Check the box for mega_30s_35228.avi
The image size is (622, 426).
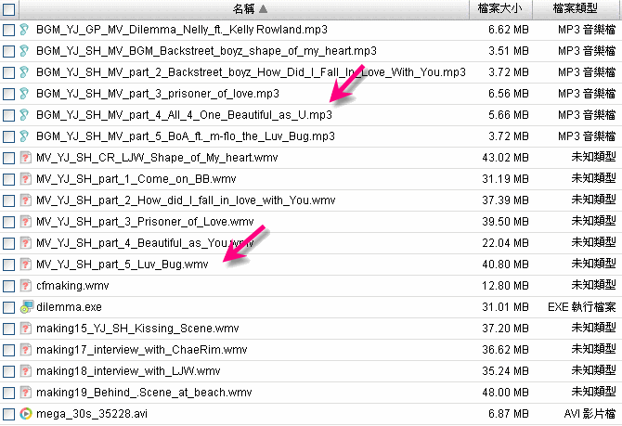point(8,414)
